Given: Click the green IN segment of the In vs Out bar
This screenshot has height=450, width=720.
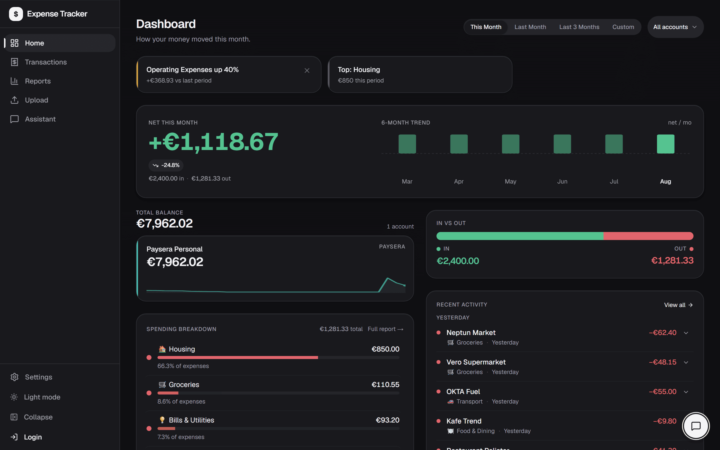Looking at the screenshot, I should coord(520,236).
